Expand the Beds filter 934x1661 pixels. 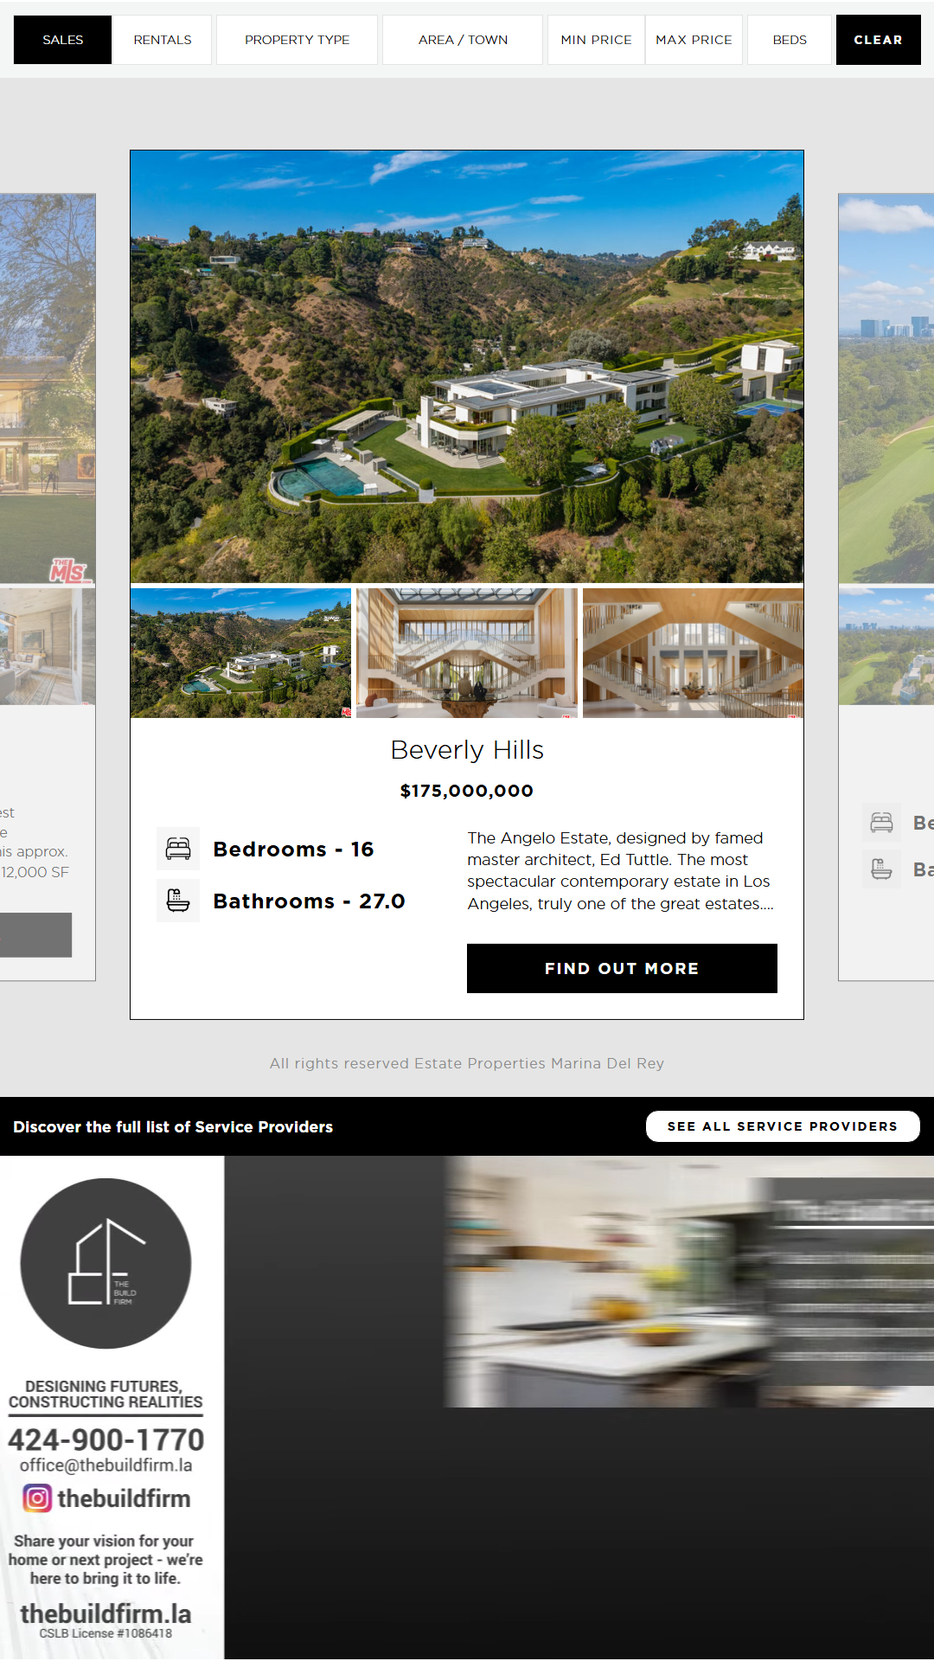pos(790,40)
